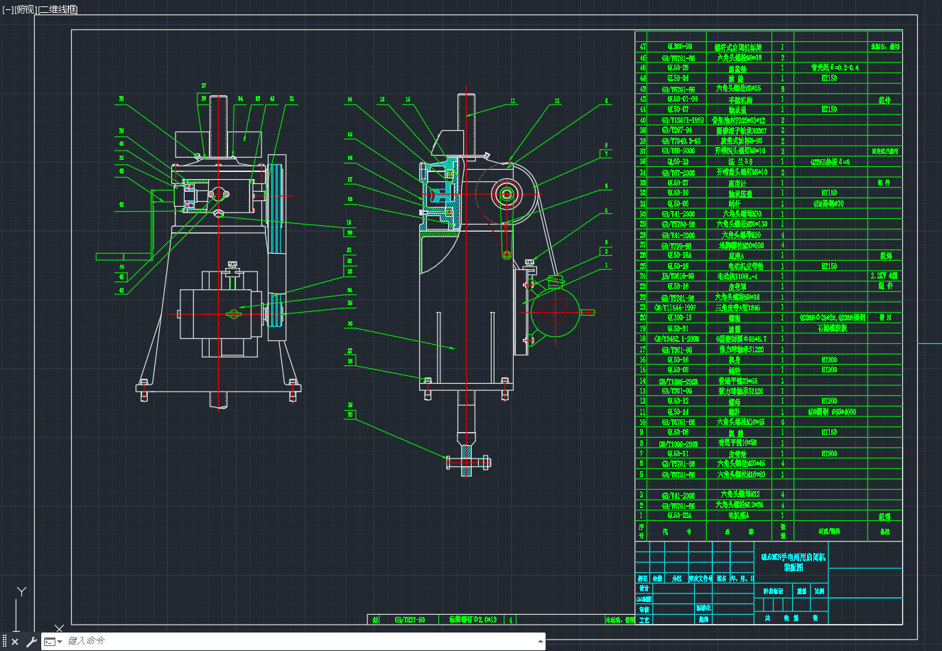Select the 重量 title block label

pyautogui.click(x=801, y=591)
